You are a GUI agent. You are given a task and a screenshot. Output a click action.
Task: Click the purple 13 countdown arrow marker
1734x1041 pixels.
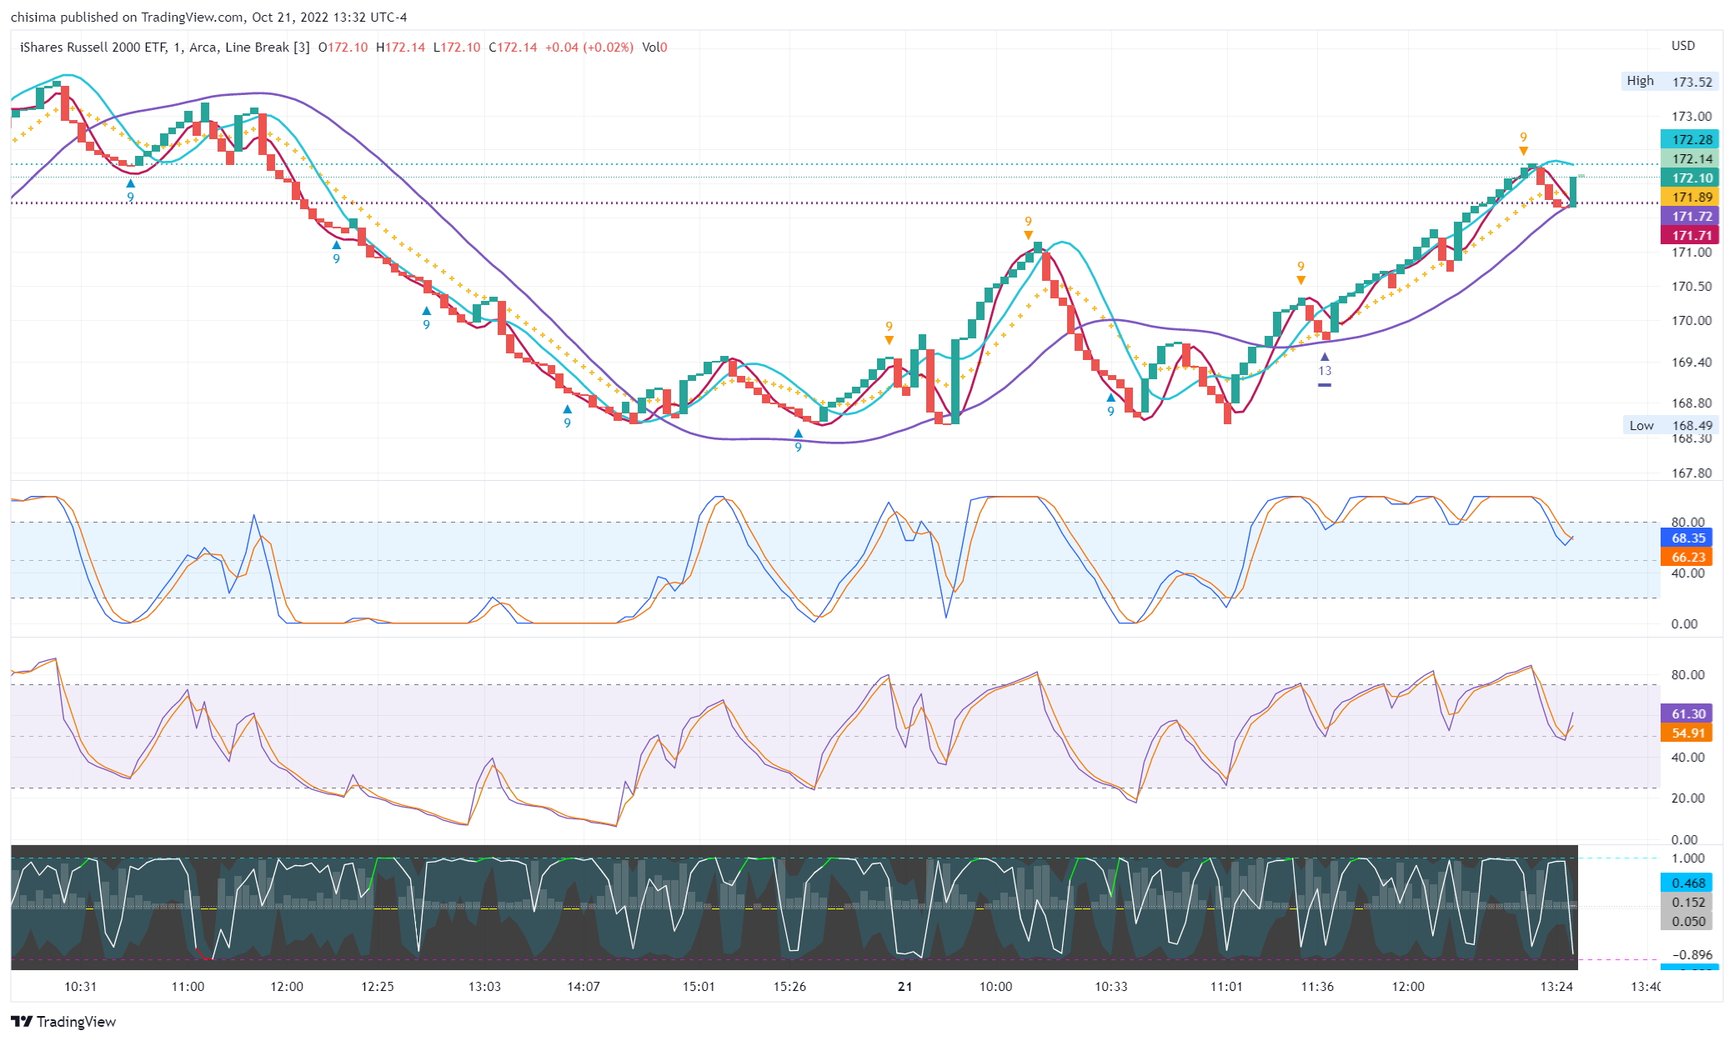coord(1325,358)
